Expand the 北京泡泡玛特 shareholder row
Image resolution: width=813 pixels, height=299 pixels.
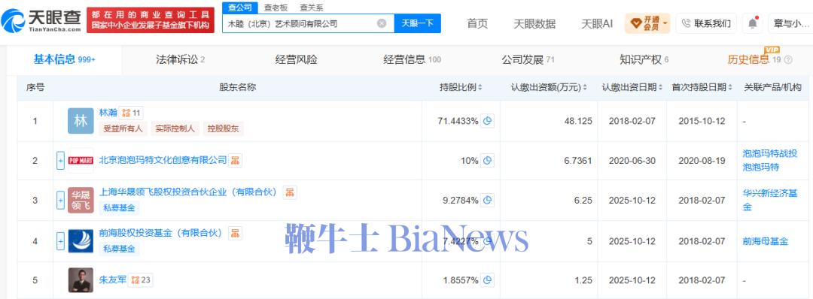point(61,160)
